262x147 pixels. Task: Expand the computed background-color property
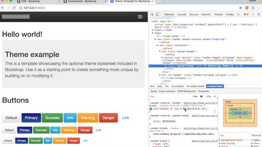(x=220, y=140)
